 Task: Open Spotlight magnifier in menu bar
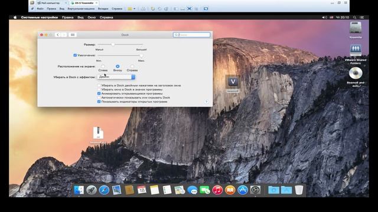coord(354,17)
